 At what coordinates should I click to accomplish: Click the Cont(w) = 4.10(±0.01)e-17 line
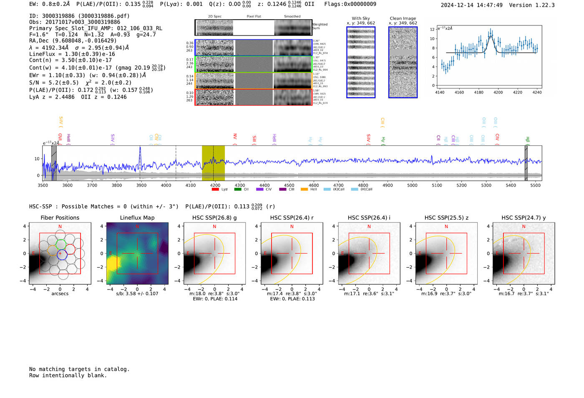click(x=97, y=67)
